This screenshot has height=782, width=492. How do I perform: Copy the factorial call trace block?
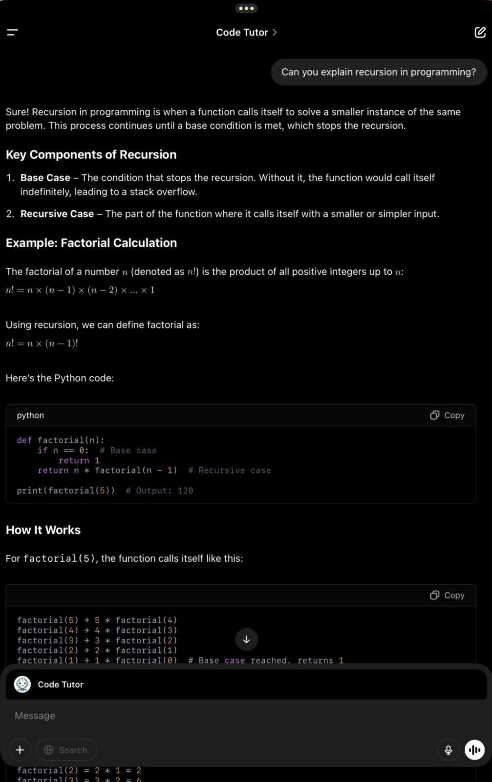[x=447, y=595]
